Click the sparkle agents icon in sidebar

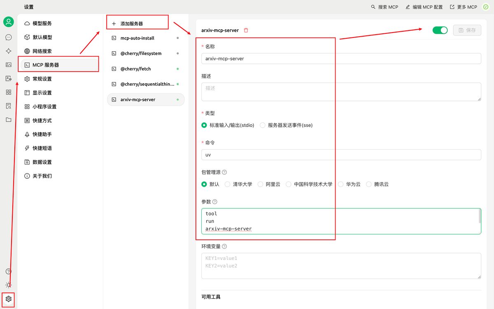[x=9, y=51]
